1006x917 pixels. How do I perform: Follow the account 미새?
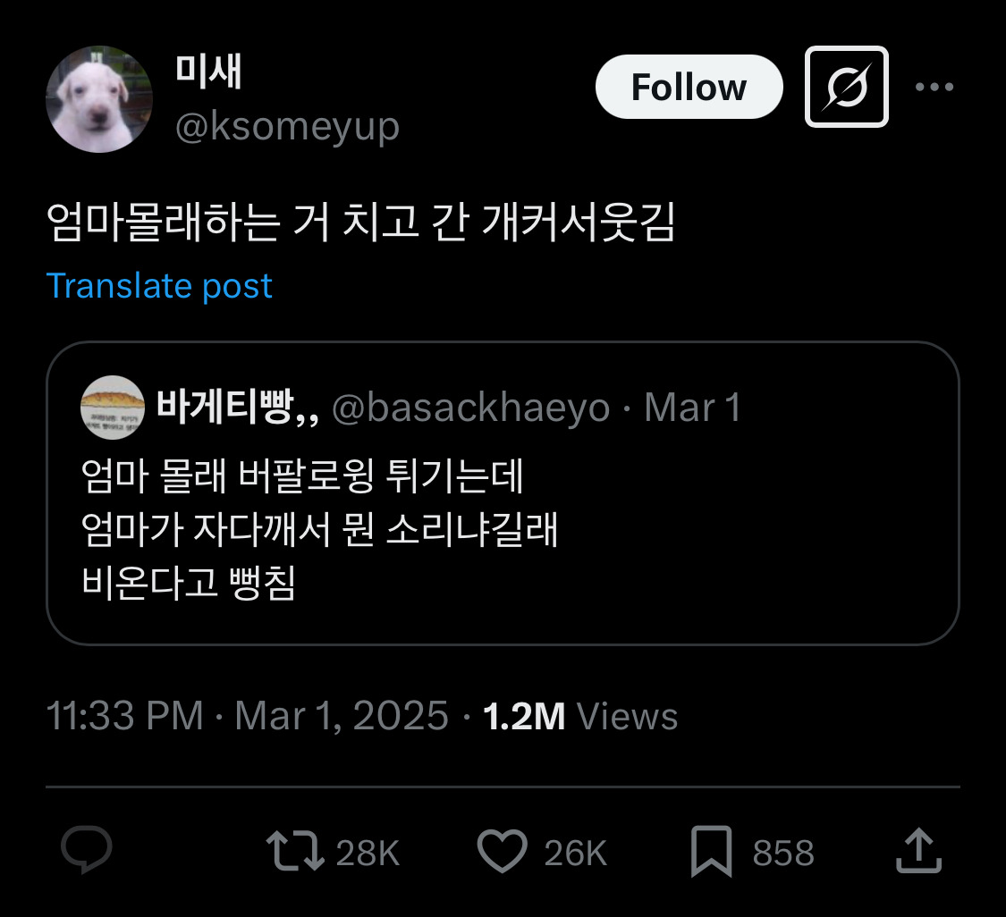(689, 87)
